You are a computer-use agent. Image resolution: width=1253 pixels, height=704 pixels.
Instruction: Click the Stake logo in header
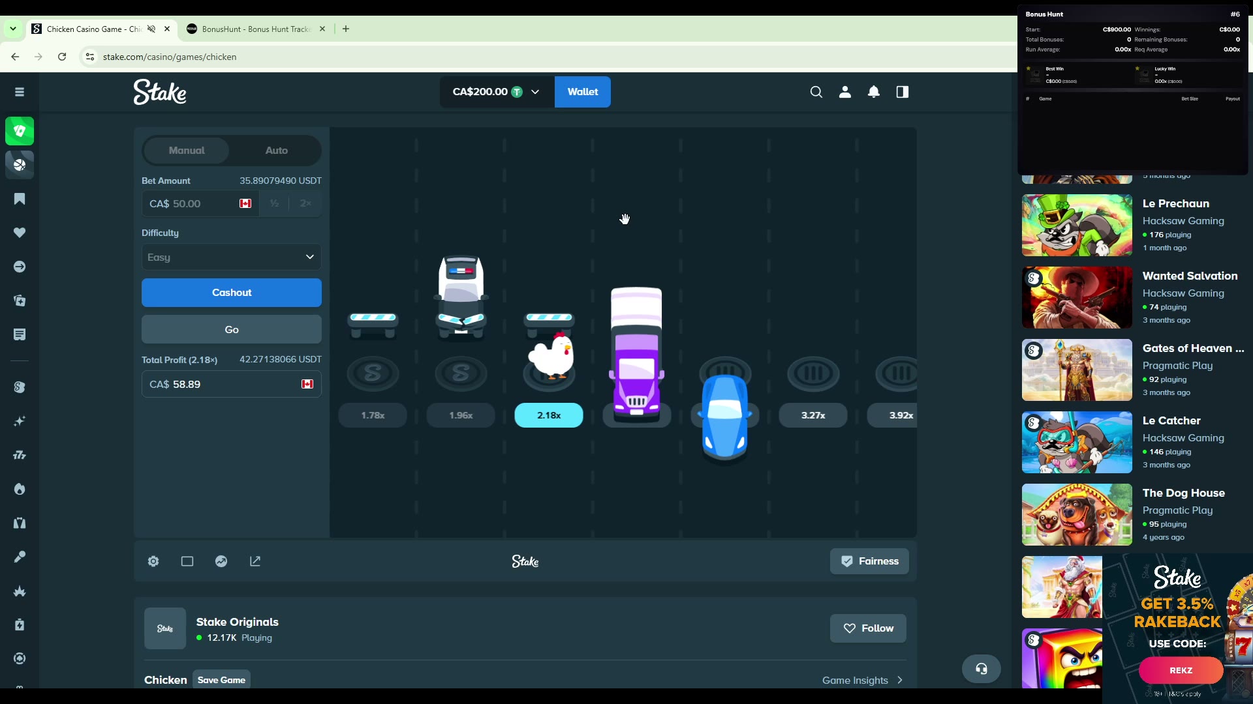160,92
